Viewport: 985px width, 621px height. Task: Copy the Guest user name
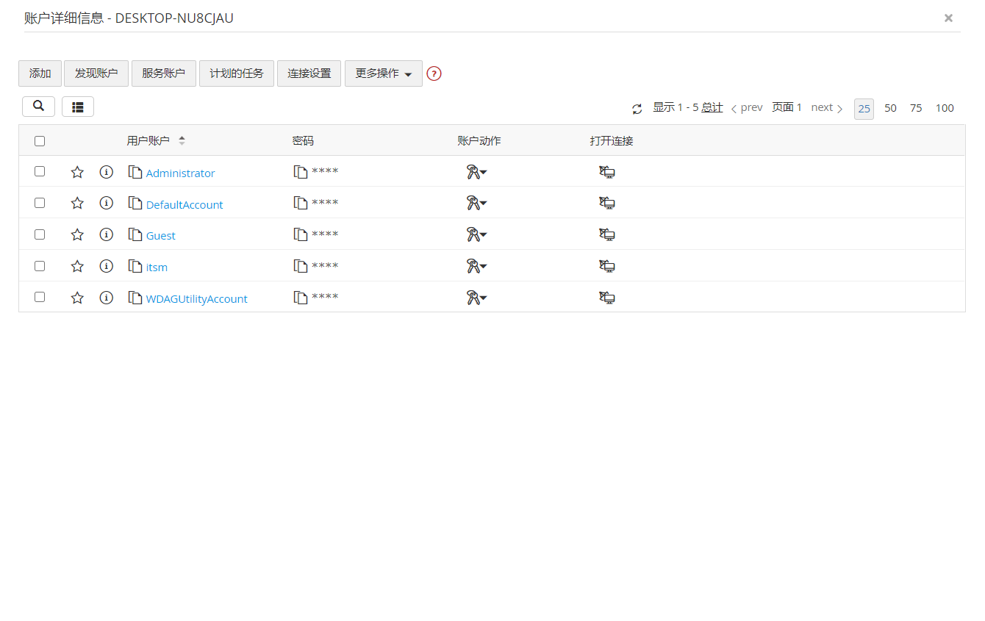coord(135,234)
